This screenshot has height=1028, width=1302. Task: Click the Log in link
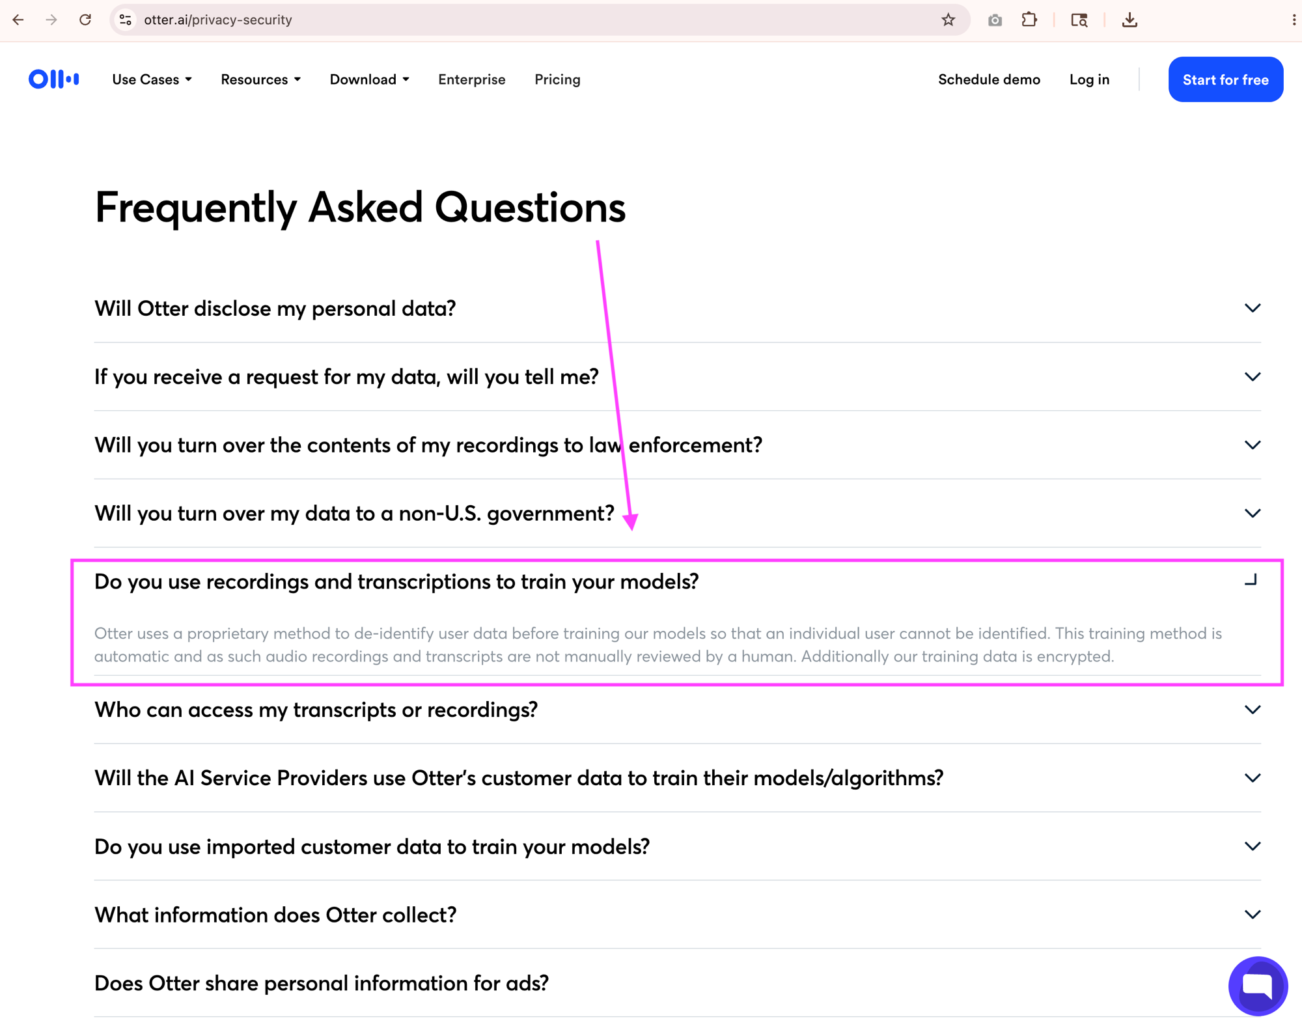[x=1089, y=79]
